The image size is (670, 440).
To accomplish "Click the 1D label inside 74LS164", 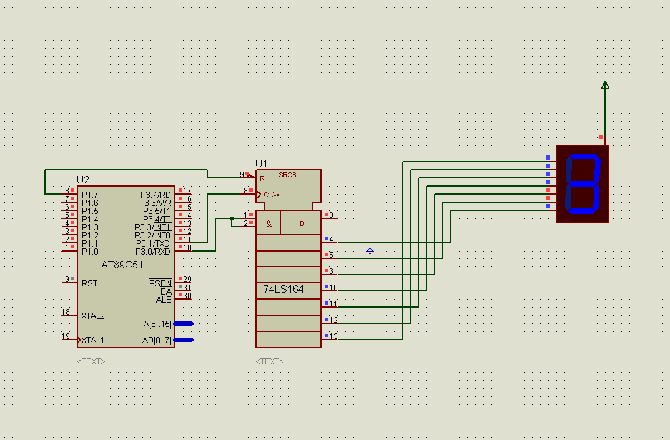I will (300, 223).
